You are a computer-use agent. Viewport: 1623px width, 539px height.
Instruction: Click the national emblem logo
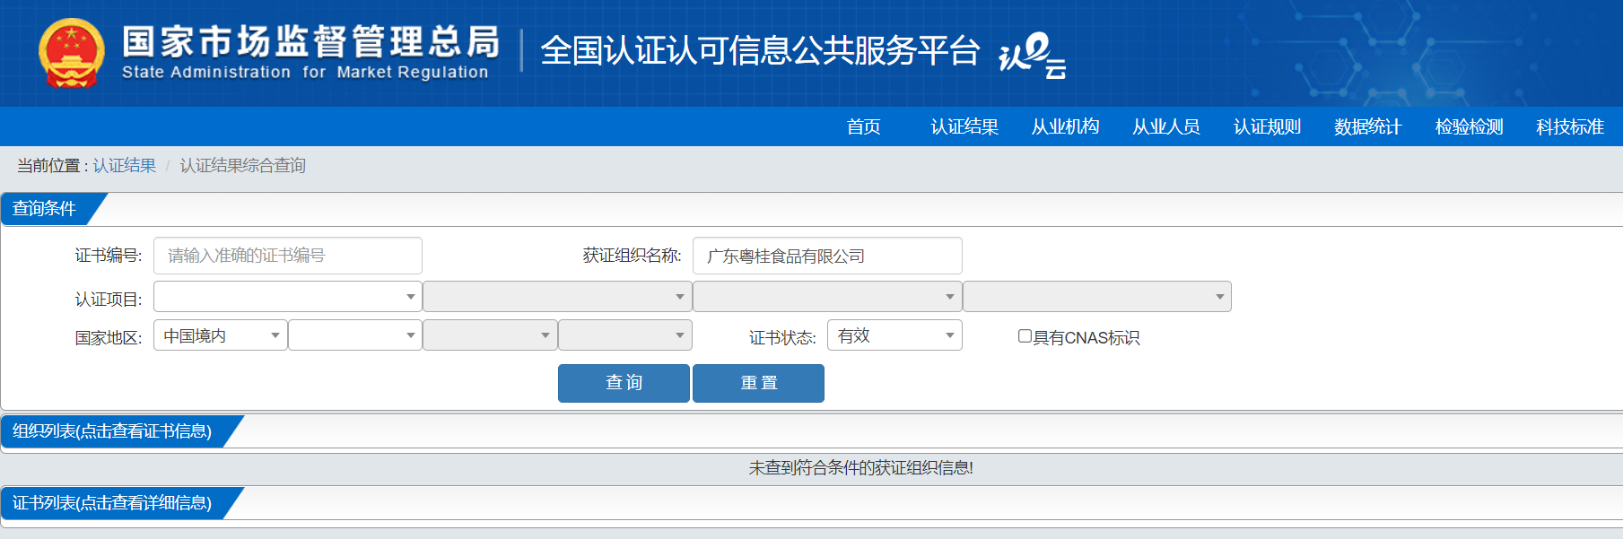pos(72,53)
